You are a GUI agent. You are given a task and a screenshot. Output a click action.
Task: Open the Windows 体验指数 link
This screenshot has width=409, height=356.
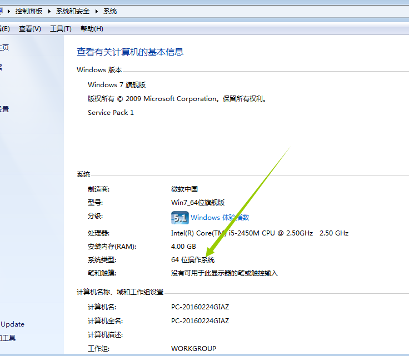[x=220, y=218]
